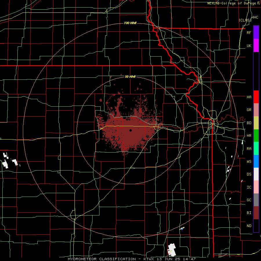Click the [CLAS] units label

coord(245,20)
